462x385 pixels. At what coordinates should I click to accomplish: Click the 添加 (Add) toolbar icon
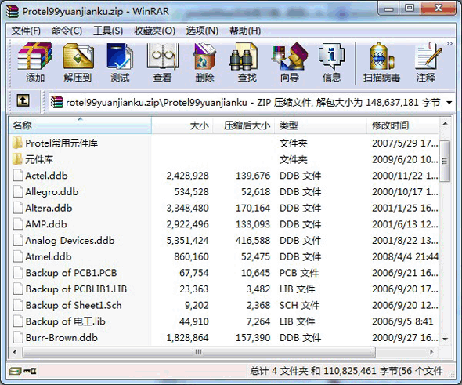coord(35,62)
